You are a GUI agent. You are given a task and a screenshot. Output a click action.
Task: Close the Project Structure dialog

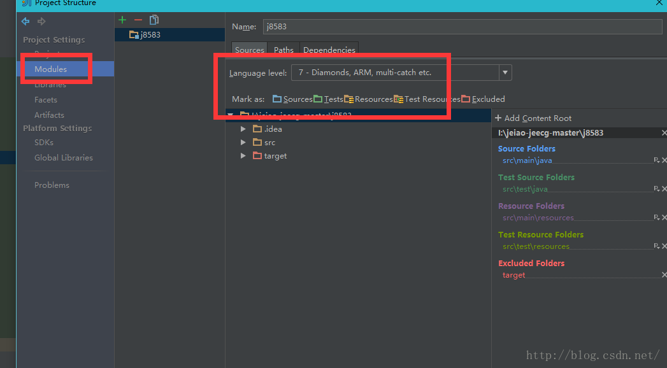659,3
